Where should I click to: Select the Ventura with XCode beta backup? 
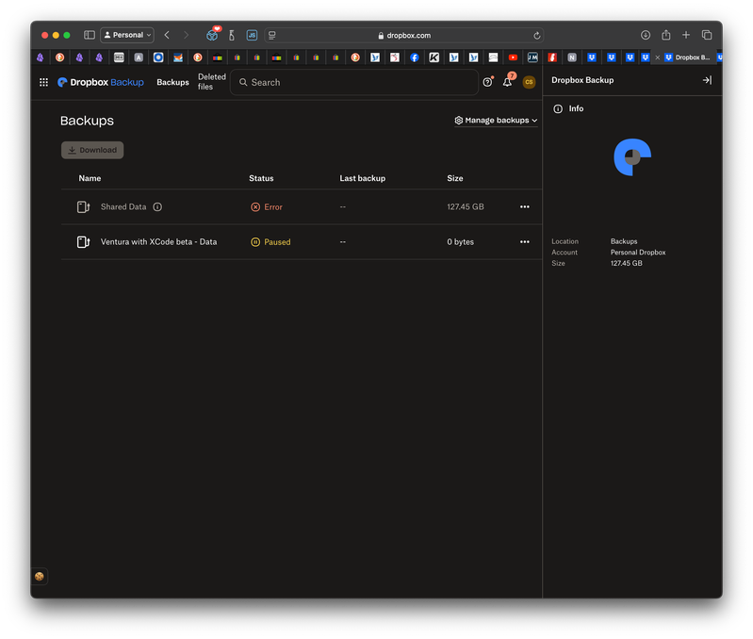(x=158, y=242)
